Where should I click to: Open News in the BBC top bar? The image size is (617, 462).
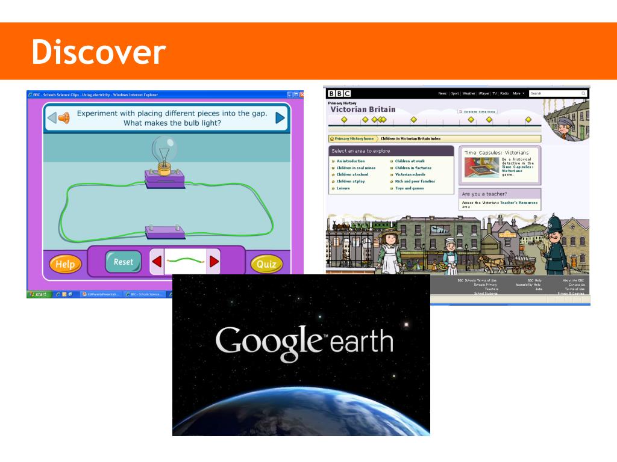[x=442, y=93]
